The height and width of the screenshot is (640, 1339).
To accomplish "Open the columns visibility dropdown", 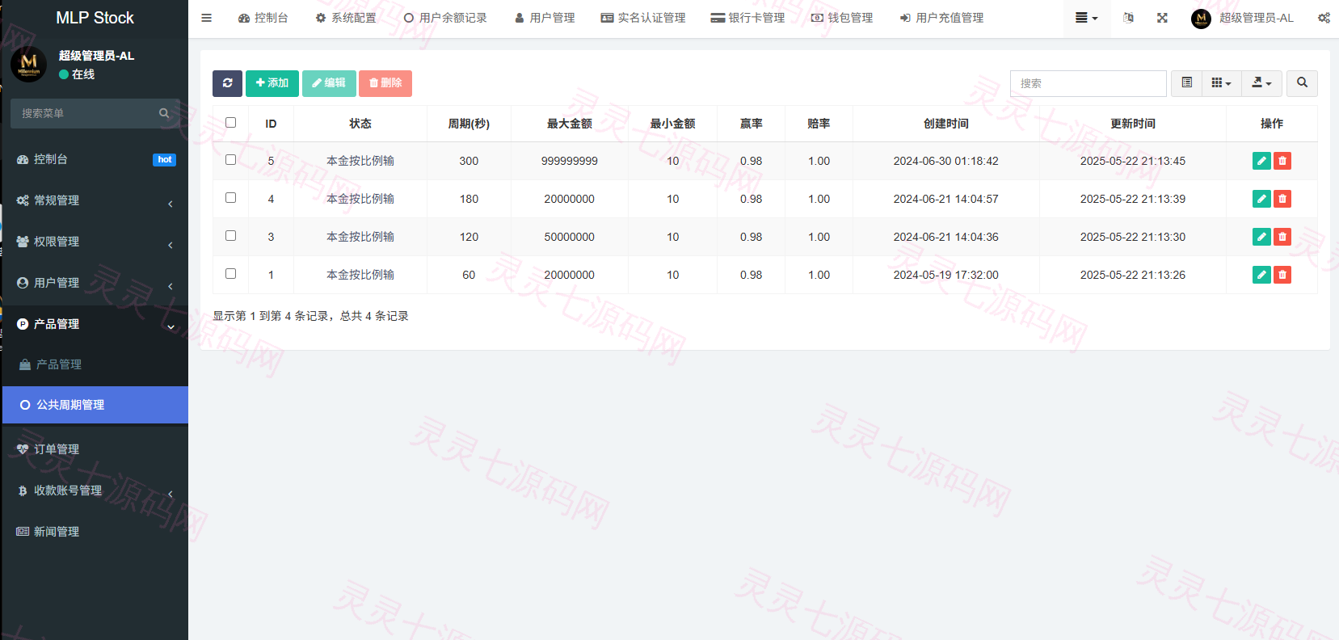I will point(1221,83).
